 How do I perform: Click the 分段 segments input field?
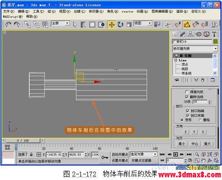pyautogui.click(x=200, y=101)
